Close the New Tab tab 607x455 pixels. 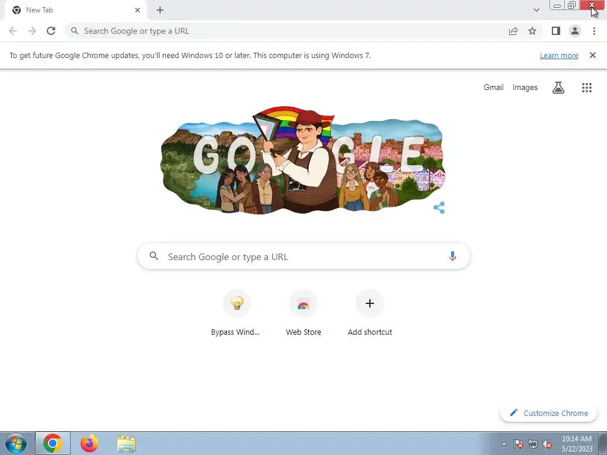point(138,10)
